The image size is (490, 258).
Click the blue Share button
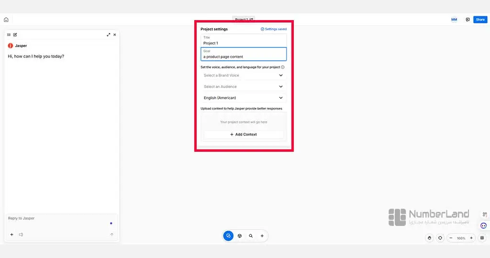tap(480, 20)
